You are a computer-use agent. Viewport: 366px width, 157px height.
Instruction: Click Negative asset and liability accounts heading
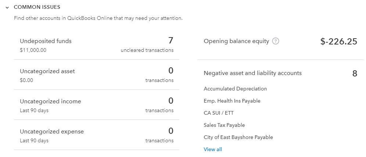coord(252,73)
